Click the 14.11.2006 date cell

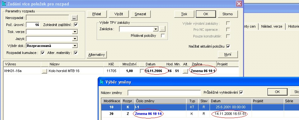(155, 71)
